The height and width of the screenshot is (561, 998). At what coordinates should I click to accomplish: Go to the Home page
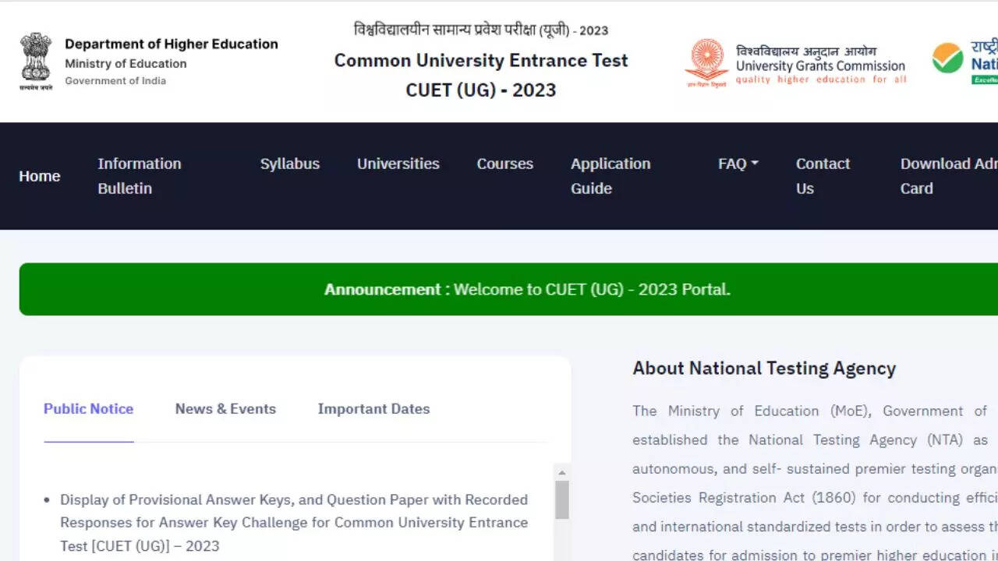pos(40,176)
